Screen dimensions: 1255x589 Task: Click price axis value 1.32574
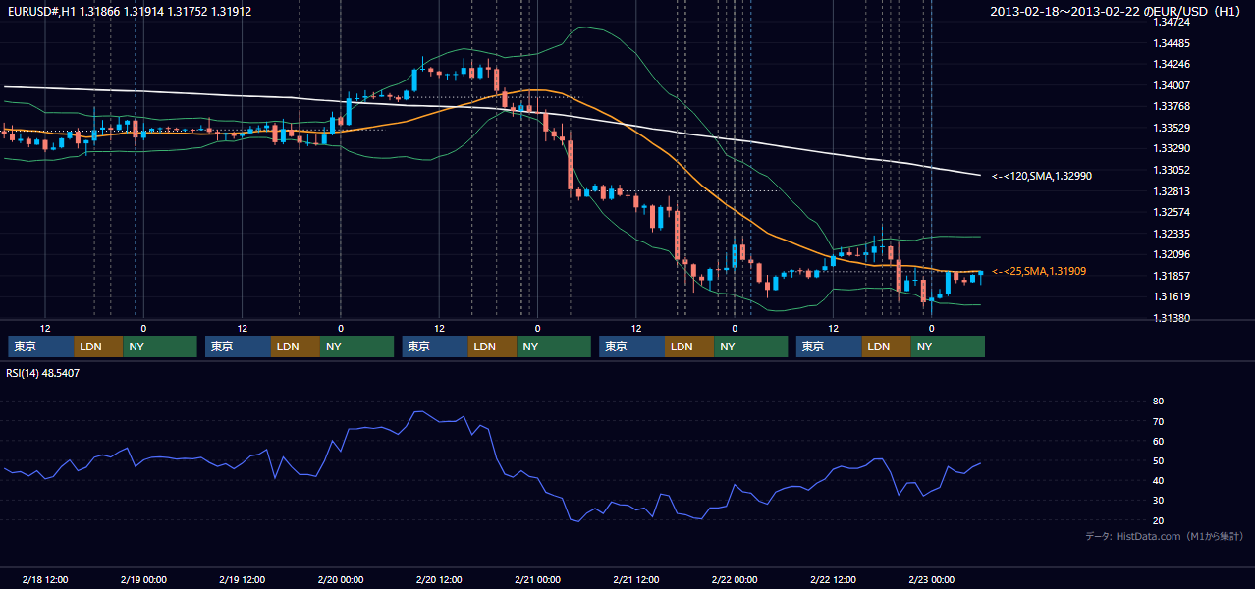pos(1173,212)
